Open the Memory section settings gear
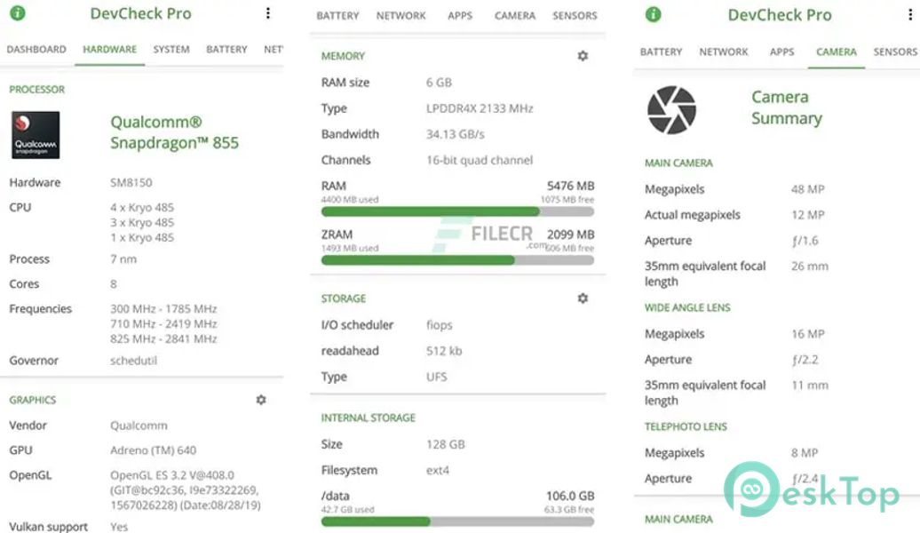This screenshot has height=533, width=920. tap(583, 56)
